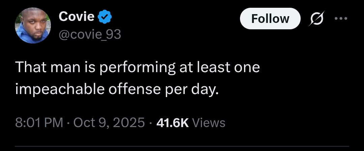
Task: Click the blue verified checkmark badge
Action: point(105,16)
